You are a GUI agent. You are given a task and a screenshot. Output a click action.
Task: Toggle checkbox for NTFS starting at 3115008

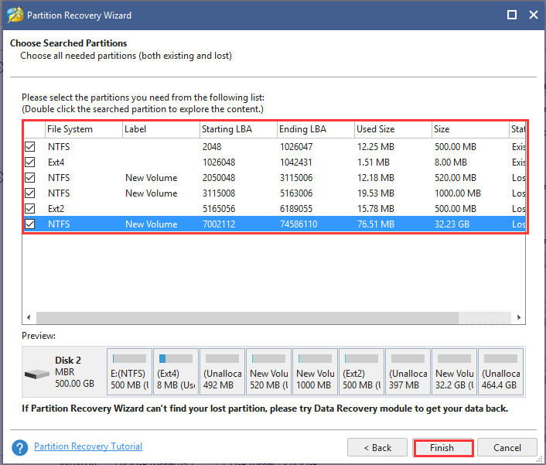click(x=30, y=193)
